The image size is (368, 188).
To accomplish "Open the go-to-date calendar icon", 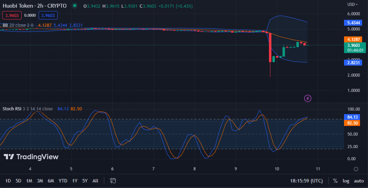I will tap(113, 181).
